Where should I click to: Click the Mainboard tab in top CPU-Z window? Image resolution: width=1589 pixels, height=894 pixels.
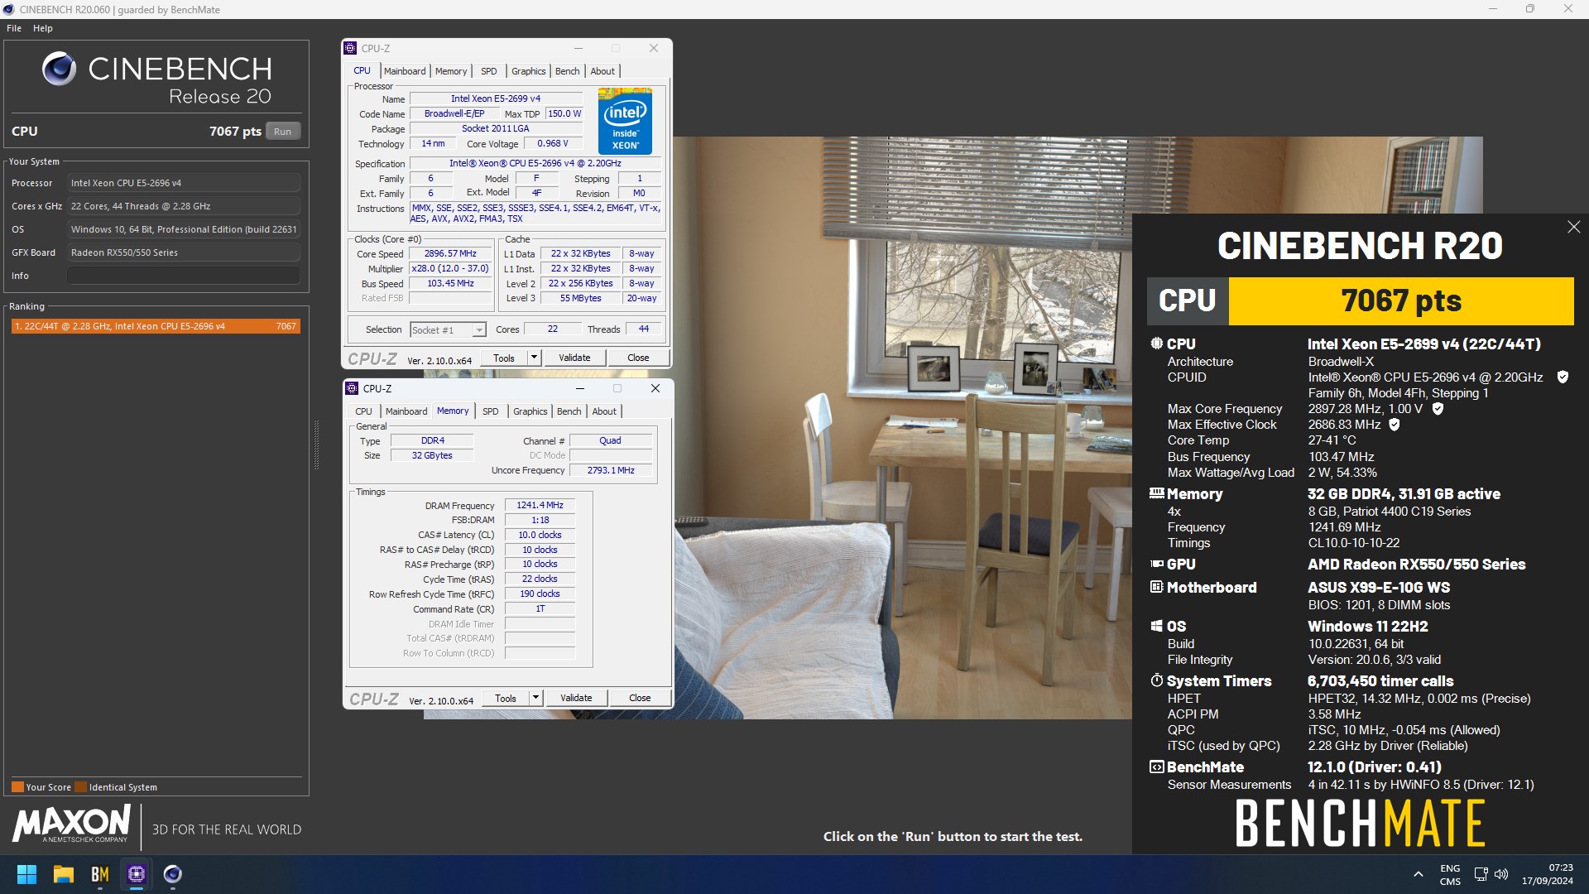405,71
